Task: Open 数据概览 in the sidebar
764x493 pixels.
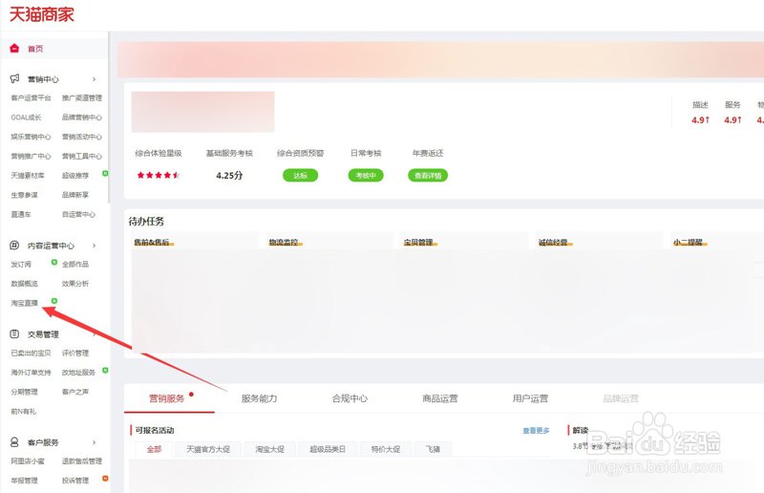Action: point(25,284)
